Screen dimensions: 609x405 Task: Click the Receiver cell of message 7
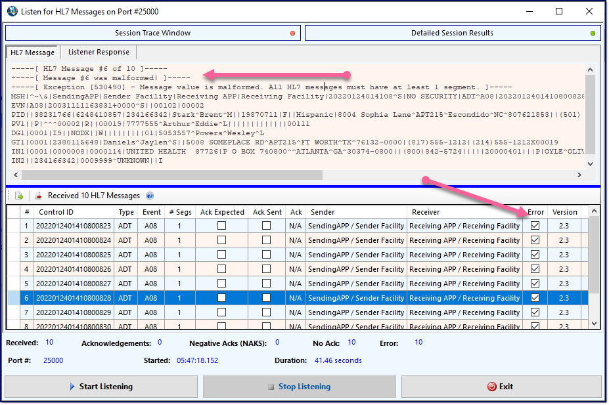464,312
